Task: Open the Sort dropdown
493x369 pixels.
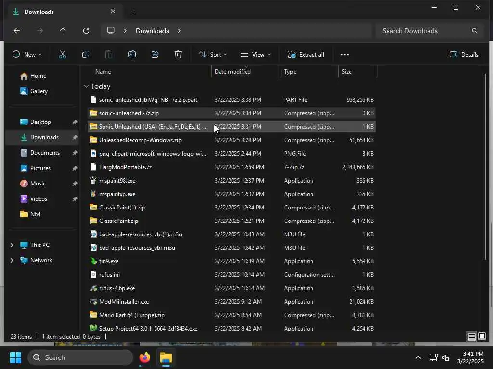Action: tap(213, 55)
